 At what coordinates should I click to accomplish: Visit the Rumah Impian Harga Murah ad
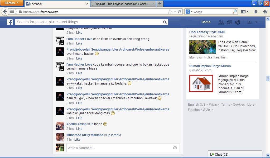pos(210,66)
